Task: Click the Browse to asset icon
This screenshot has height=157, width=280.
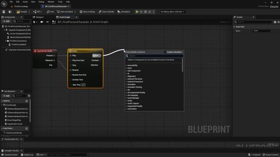Action: [x=10, y=12]
